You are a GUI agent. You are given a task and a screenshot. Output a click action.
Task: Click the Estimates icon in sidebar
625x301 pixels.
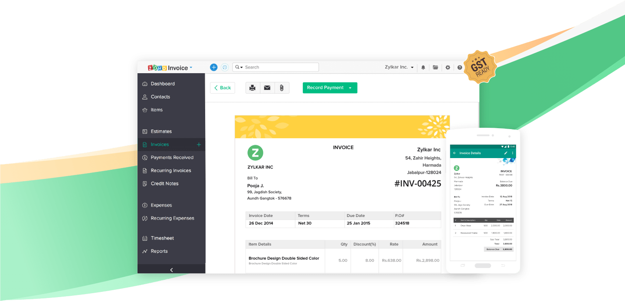[x=145, y=132]
